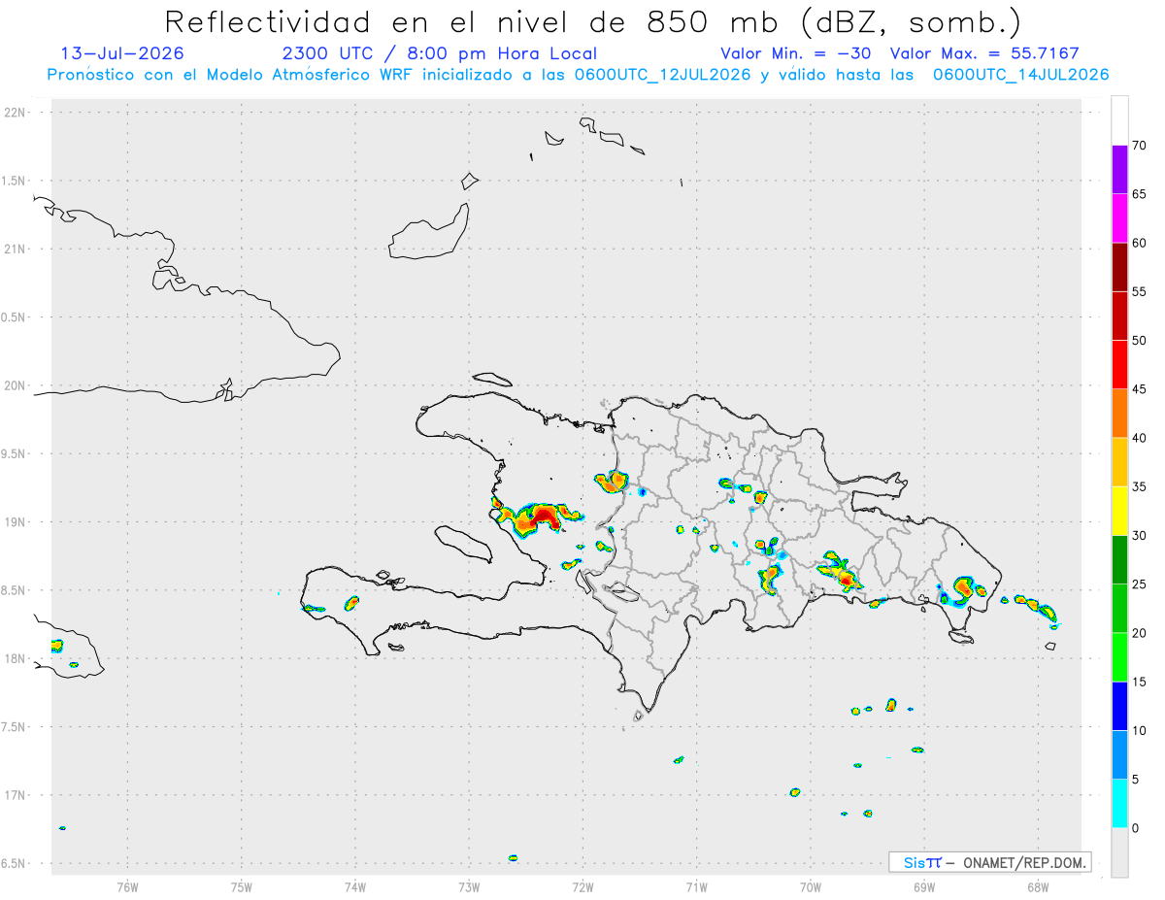Screen dimensions: 1165x900
Task: Click the '70W' longitude label
Action: (x=811, y=887)
